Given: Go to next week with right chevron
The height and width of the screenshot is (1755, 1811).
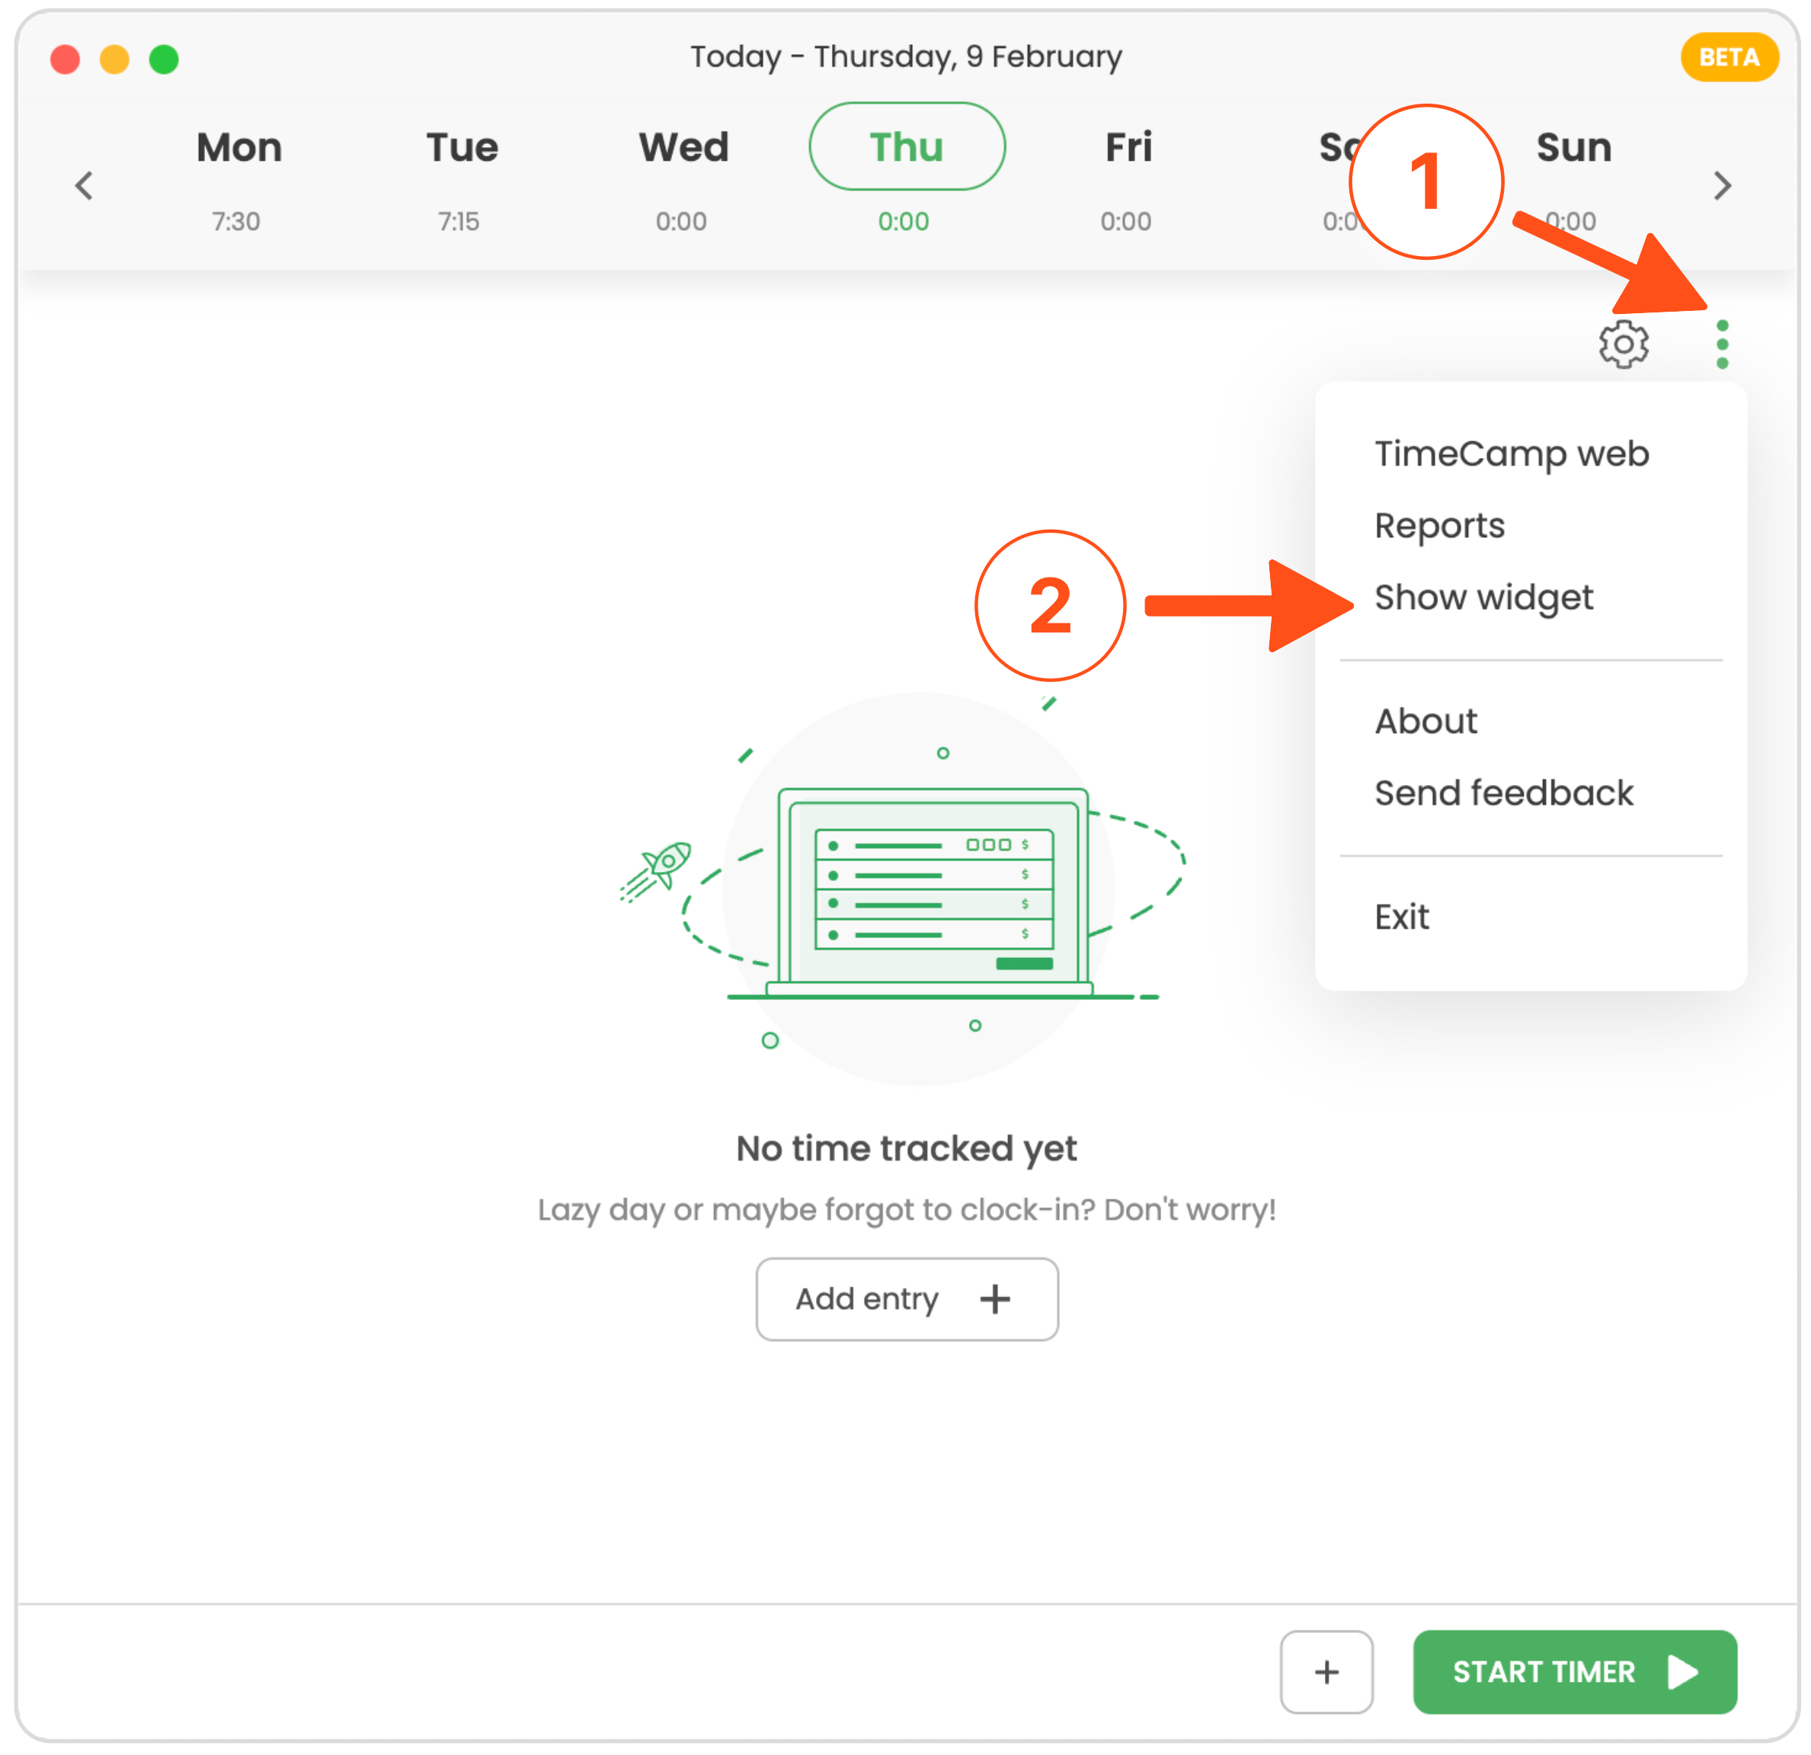Looking at the screenshot, I should click(1721, 186).
